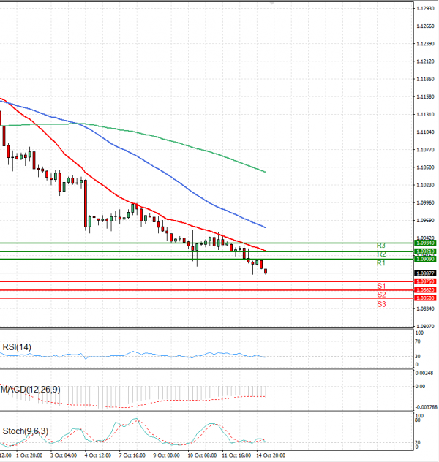
Task: Click the MACD scale value 0.00248
Action: click(x=424, y=373)
